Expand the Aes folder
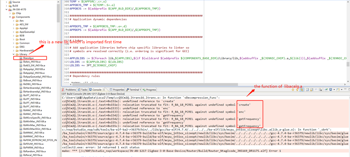The image size is (350, 157). point(13,21)
